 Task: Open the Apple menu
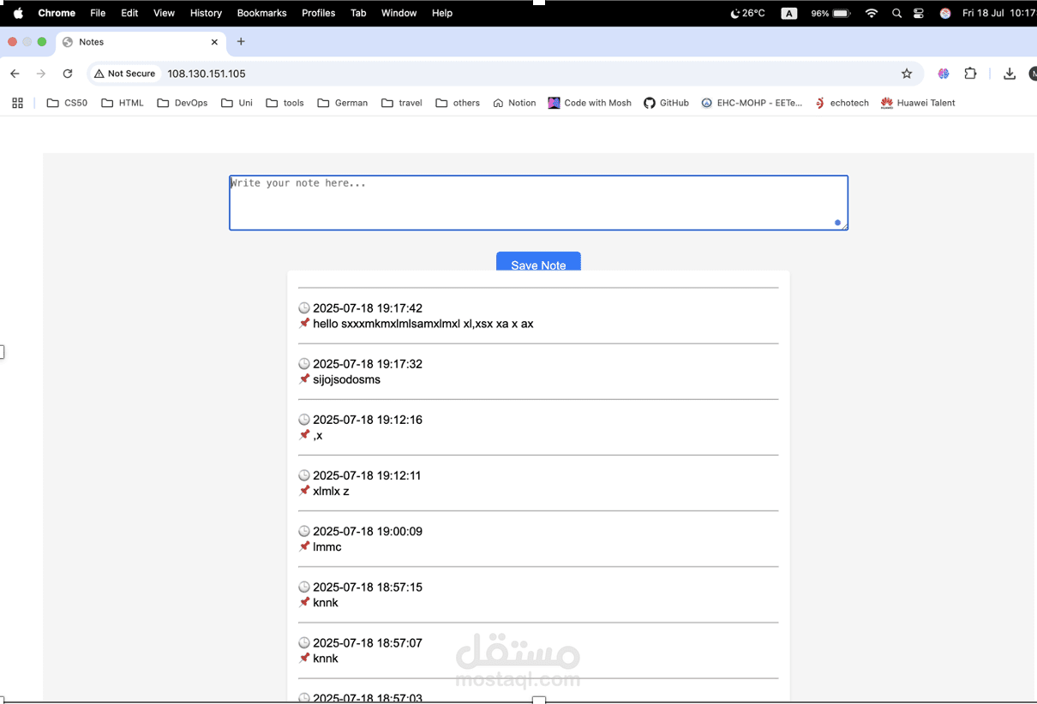click(x=18, y=13)
